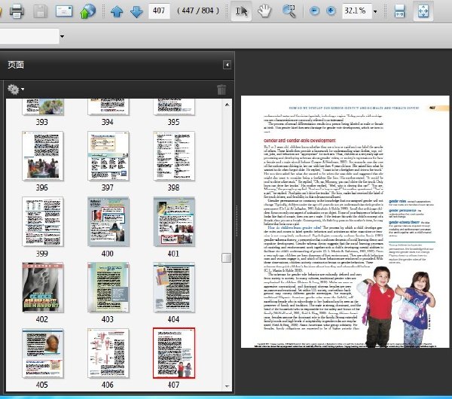Click the globe upload icon
Image resolution: width=452 pixels, height=399 pixels.
(87, 11)
